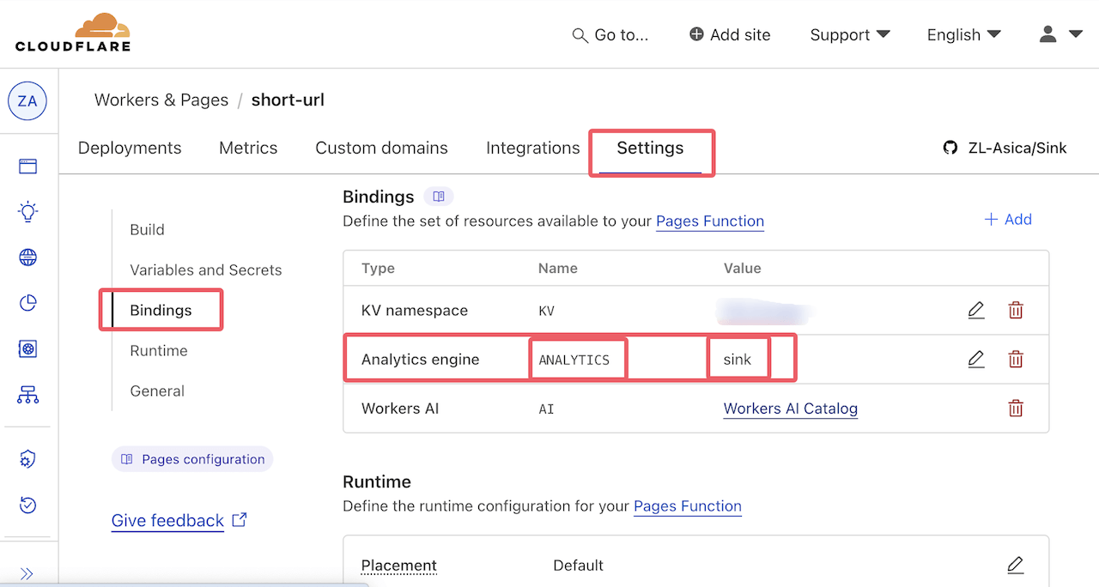Open Pages Function link under Bindings

[710, 221]
